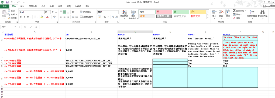Align text to the left
The height and width of the screenshot is (98, 275).
point(61,17)
